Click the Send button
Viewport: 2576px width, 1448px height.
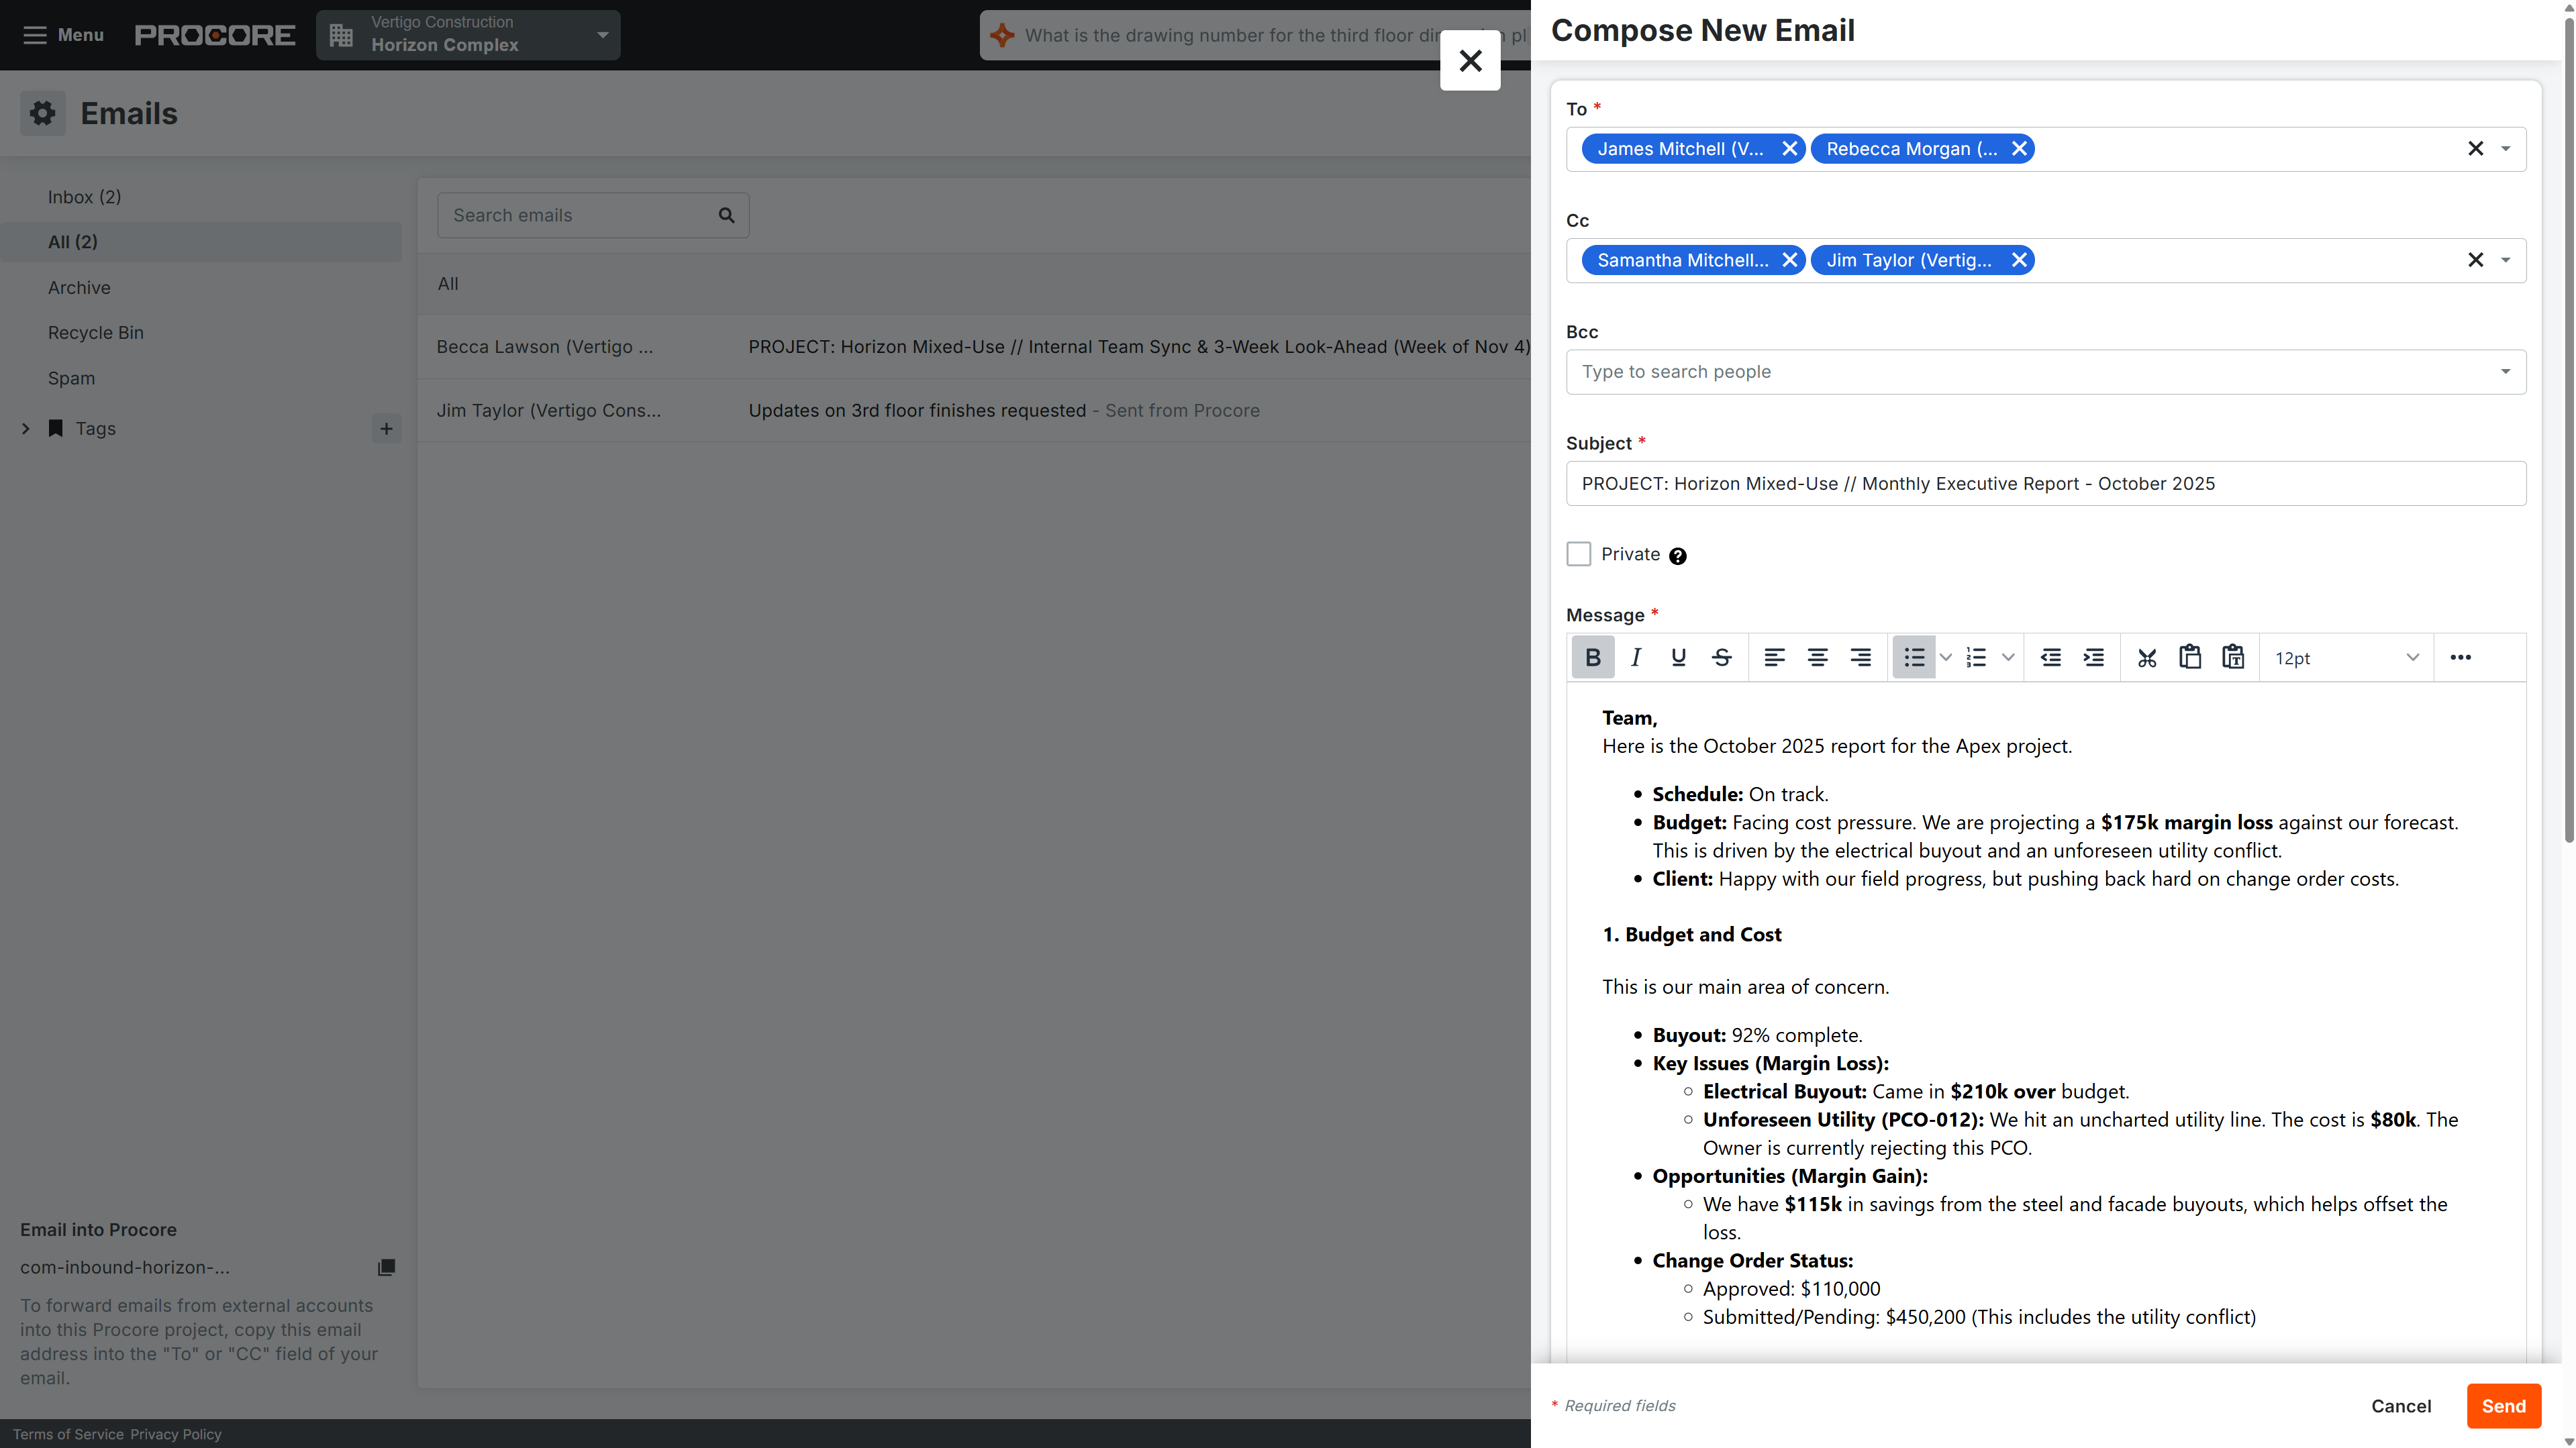2503,1405
